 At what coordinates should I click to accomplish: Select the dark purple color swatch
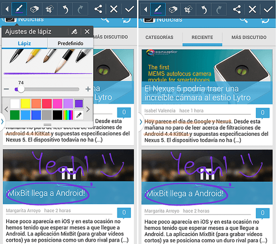[x=79, y=103]
